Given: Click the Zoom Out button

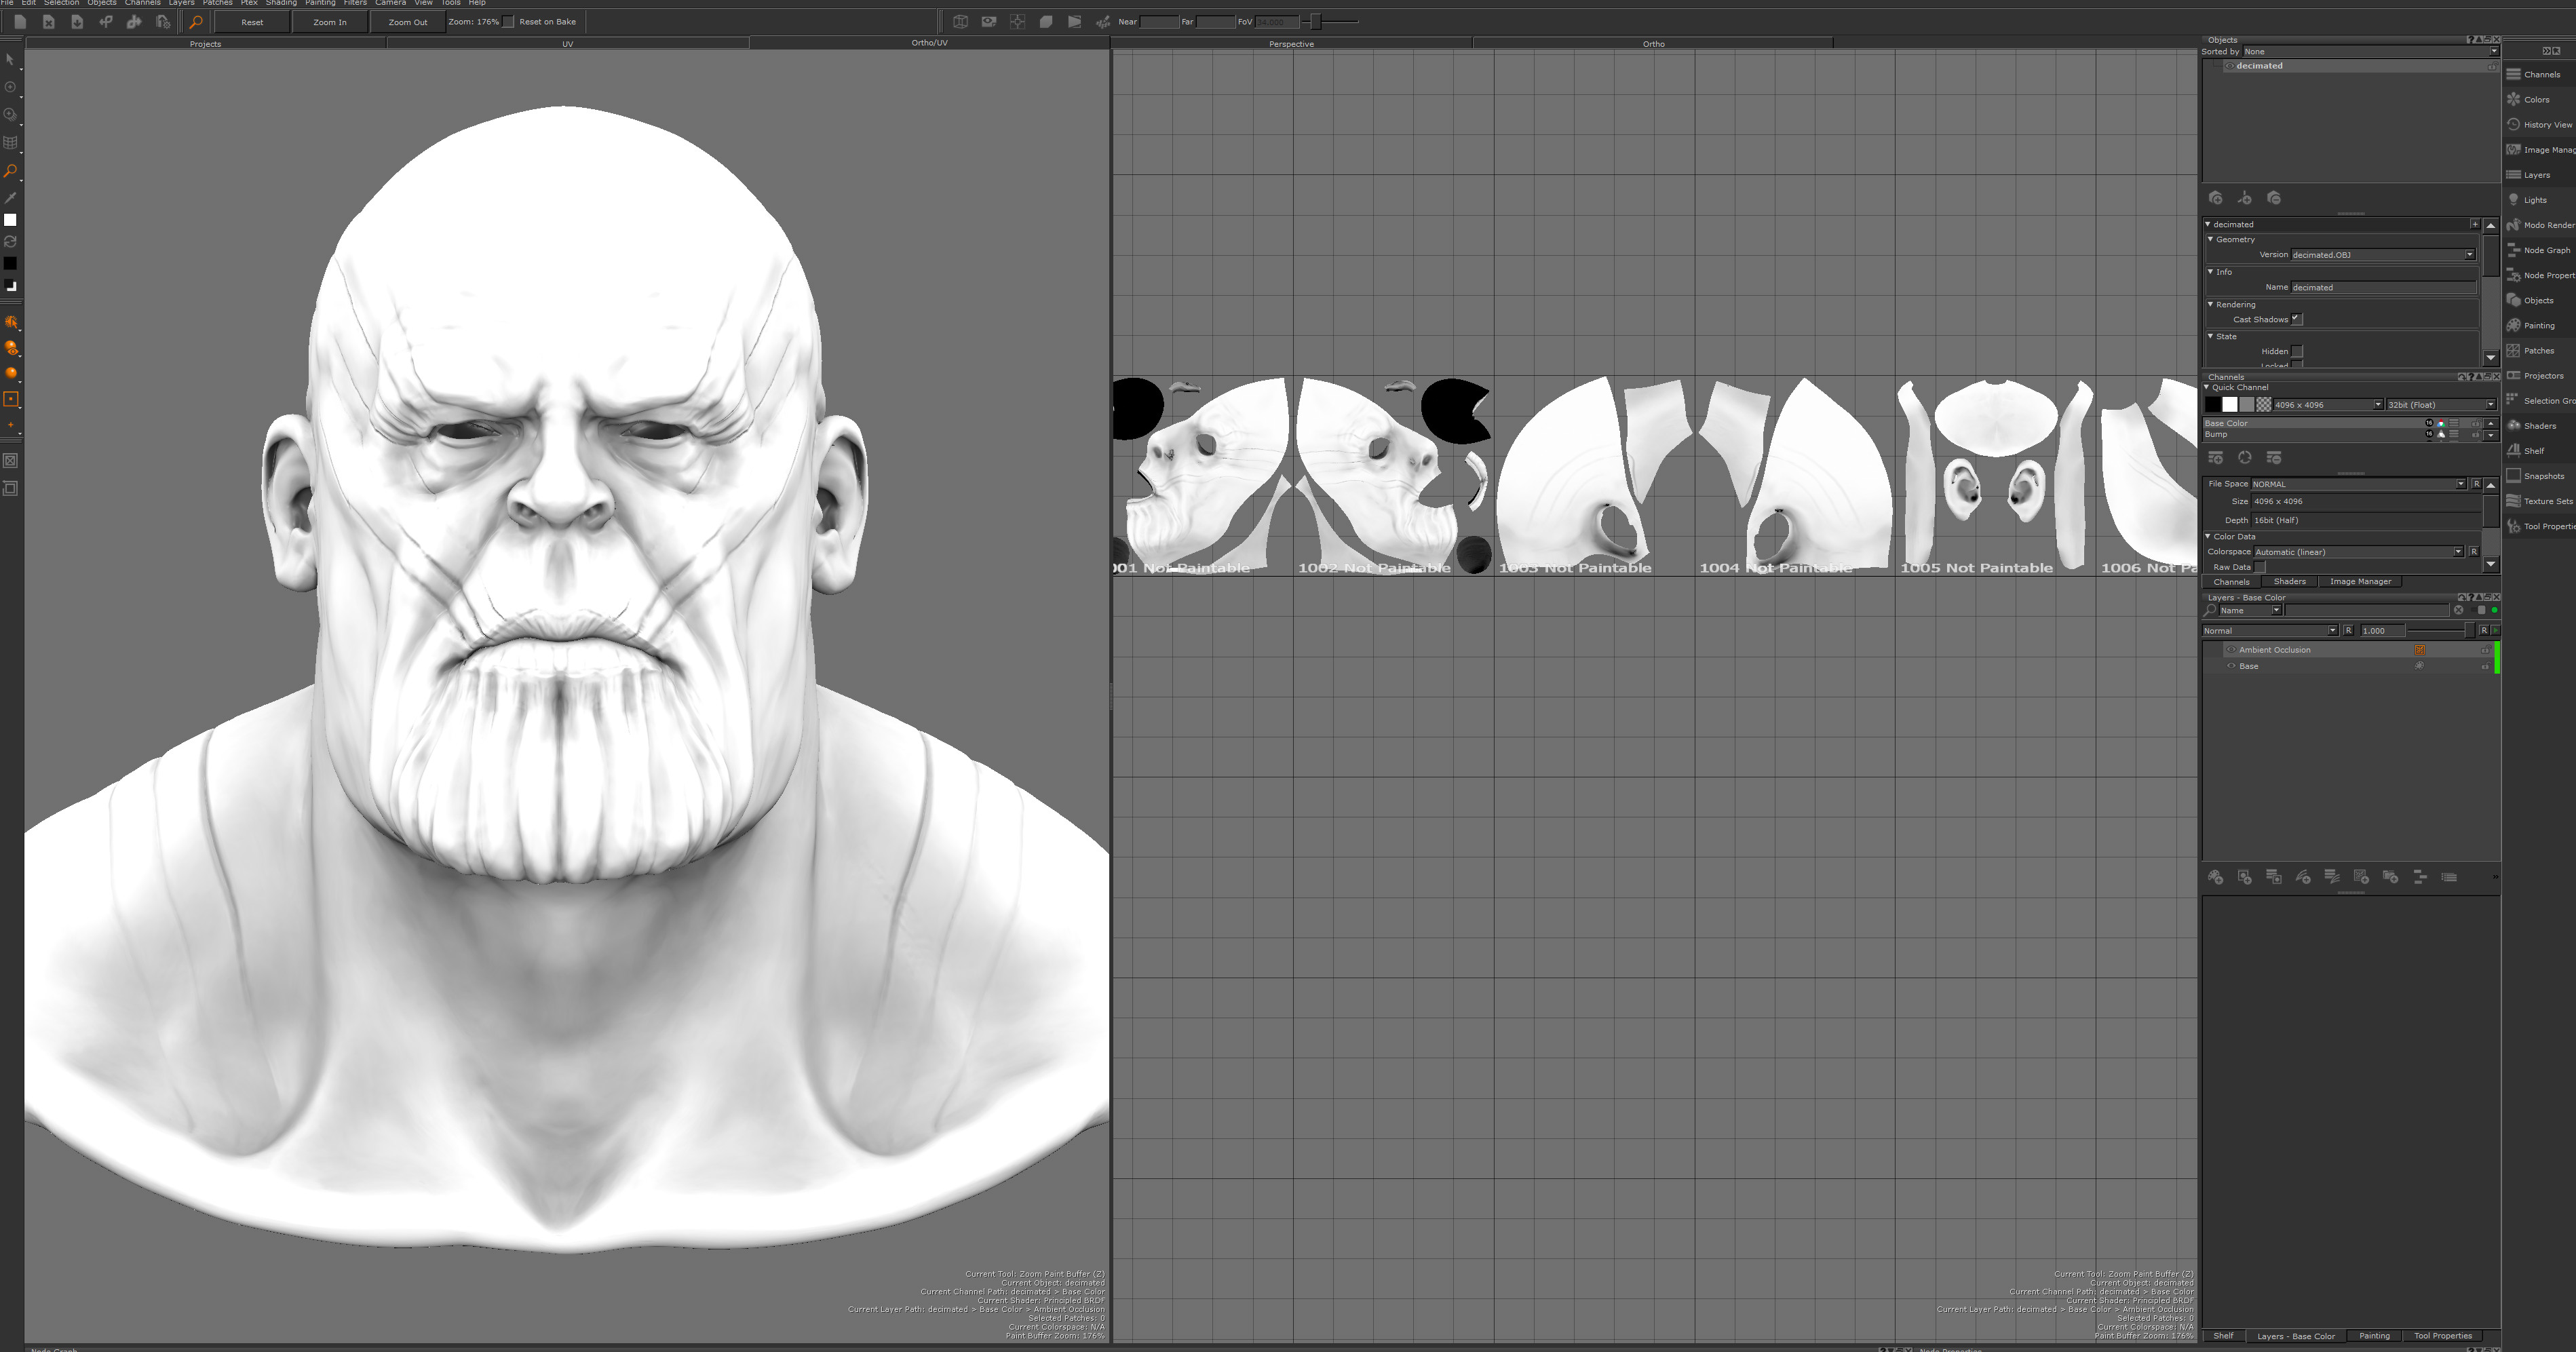Looking at the screenshot, I should point(407,22).
